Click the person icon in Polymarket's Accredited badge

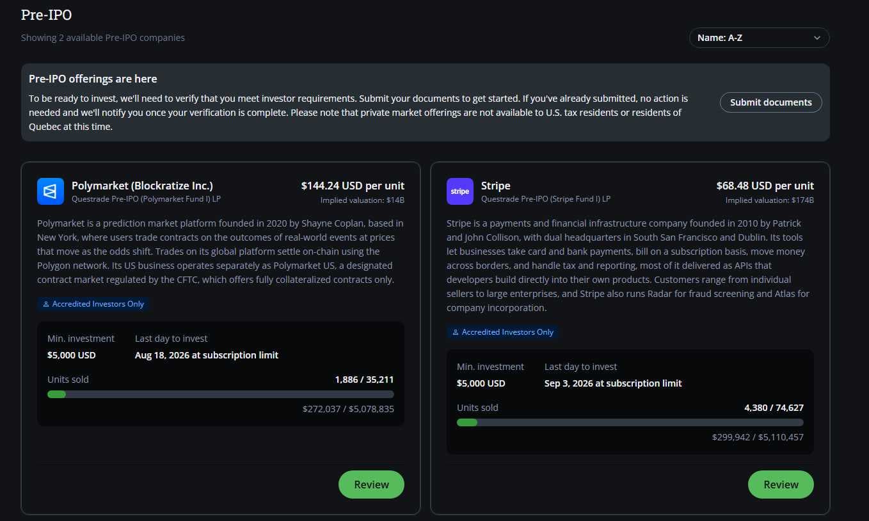46,304
